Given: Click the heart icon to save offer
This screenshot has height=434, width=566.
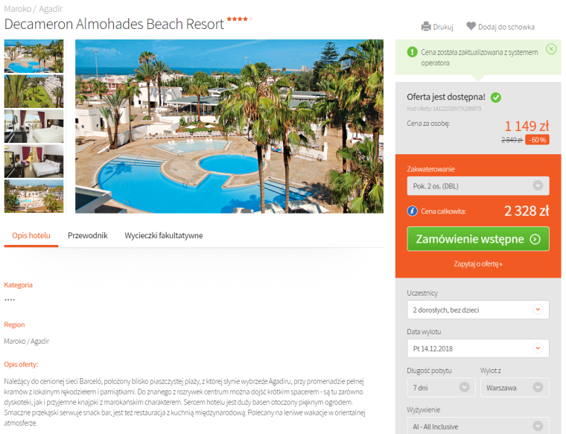Looking at the screenshot, I should pyautogui.click(x=471, y=26).
